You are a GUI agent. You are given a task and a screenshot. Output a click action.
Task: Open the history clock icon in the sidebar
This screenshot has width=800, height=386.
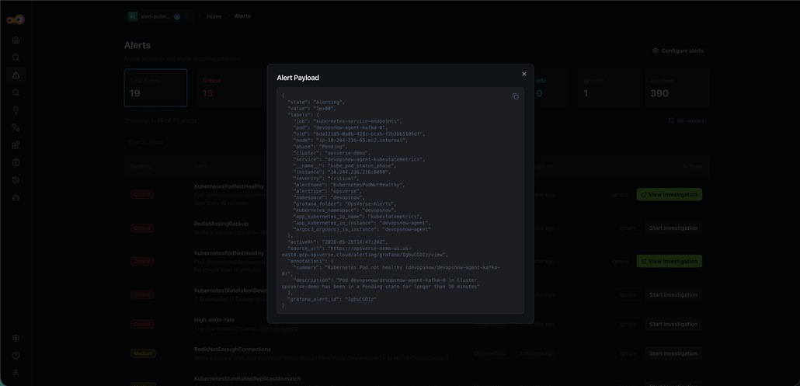[x=16, y=180]
